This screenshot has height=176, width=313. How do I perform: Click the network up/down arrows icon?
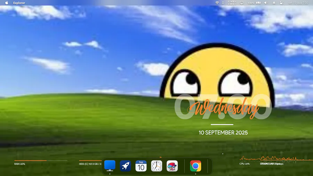point(223,3)
